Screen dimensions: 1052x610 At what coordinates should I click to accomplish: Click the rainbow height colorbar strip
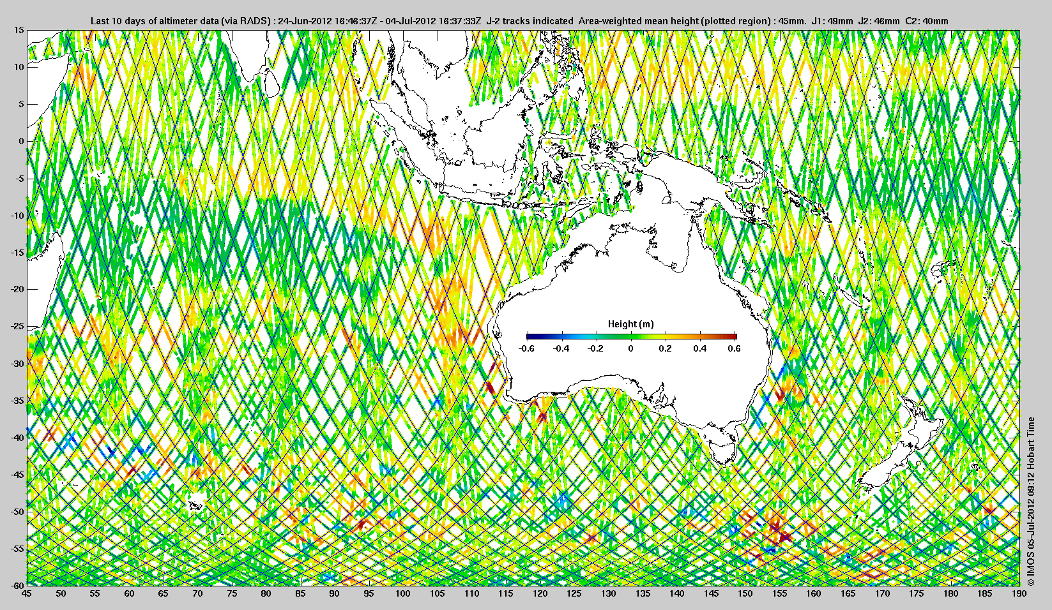pyautogui.click(x=632, y=336)
